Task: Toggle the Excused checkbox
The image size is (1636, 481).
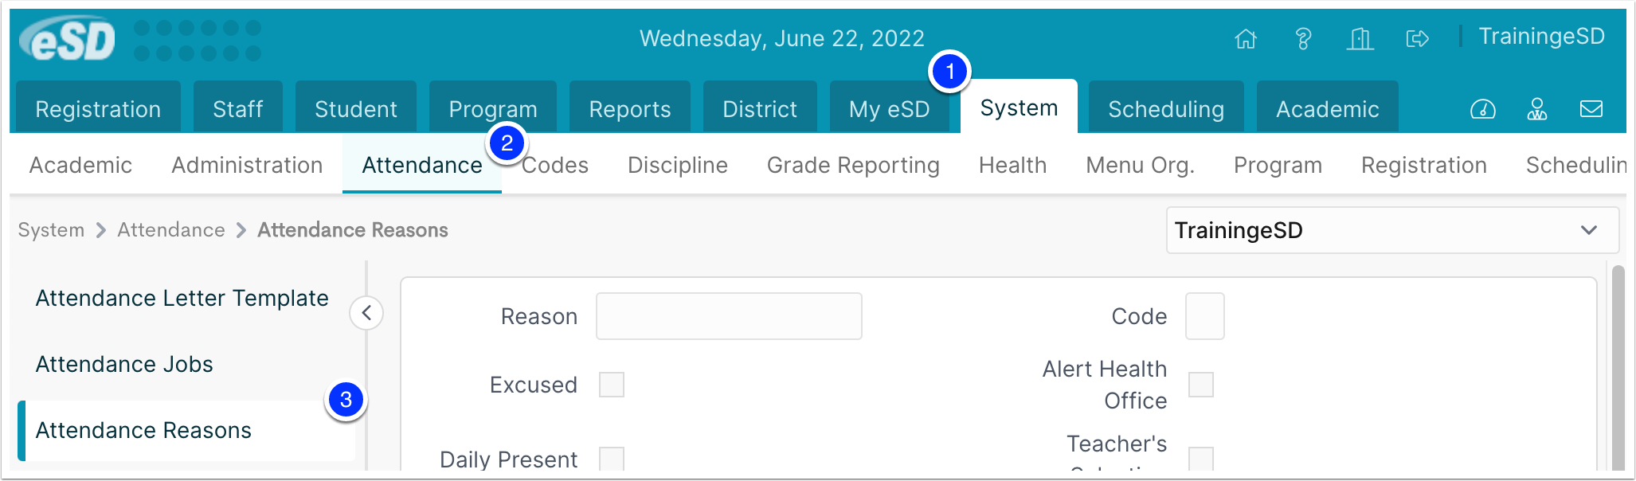Action: (x=612, y=385)
